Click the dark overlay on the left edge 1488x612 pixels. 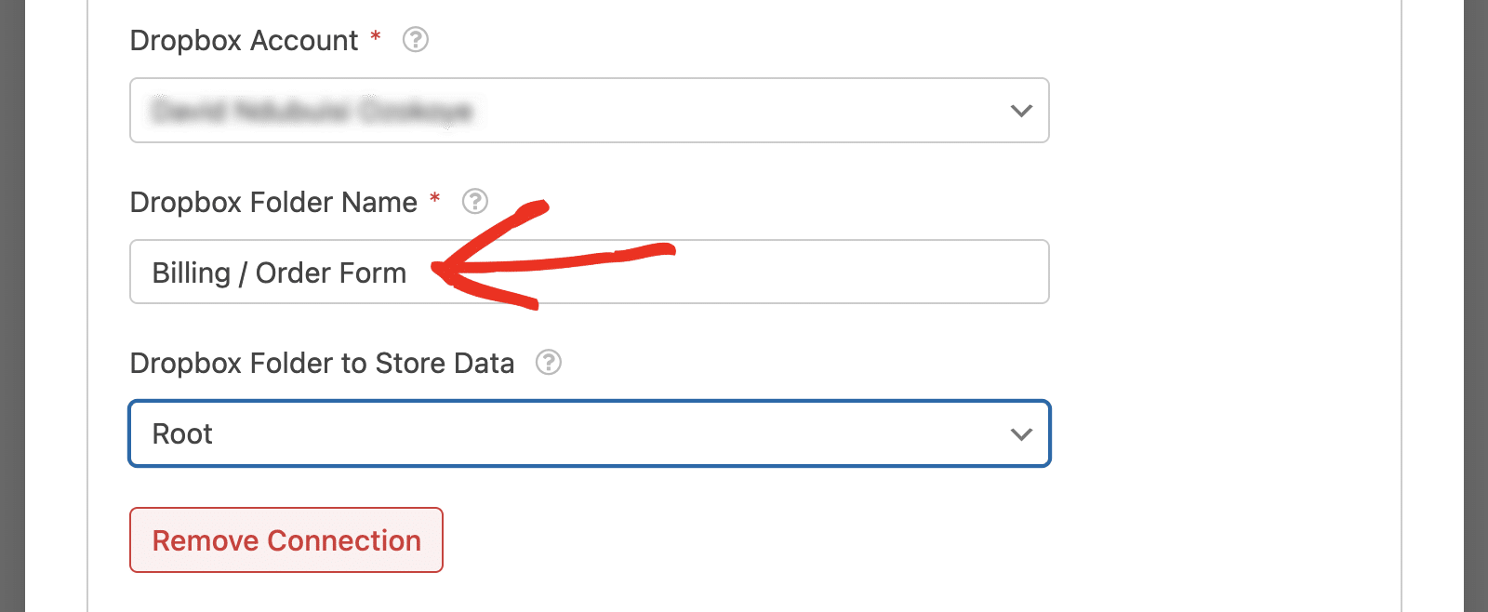click(x=12, y=306)
